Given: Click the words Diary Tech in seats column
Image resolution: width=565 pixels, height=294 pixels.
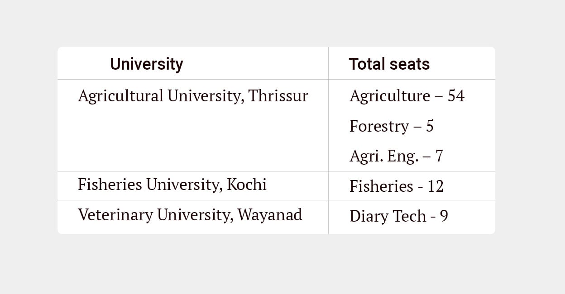Looking at the screenshot, I should click(x=388, y=216).
